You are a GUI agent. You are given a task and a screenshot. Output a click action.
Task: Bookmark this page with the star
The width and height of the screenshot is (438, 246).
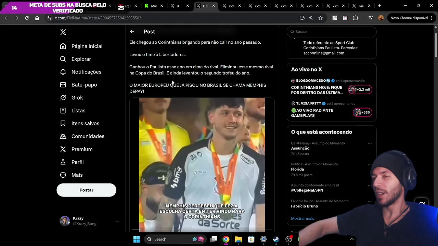(320, 18)
